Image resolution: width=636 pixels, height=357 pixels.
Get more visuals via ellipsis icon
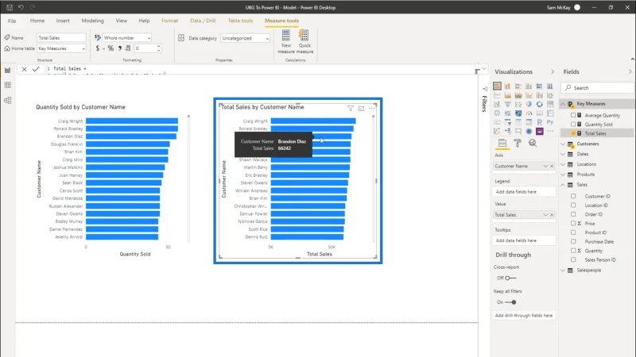550,131
